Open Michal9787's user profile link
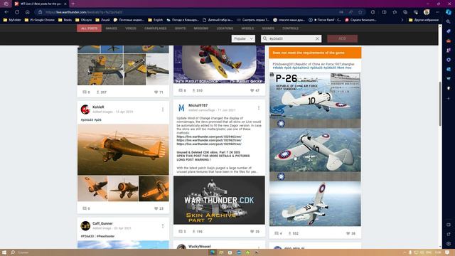This screenshot has width=455, height=256. pos(198,106)
